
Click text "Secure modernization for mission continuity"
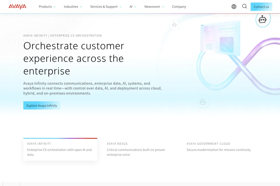tap(218, 150)
